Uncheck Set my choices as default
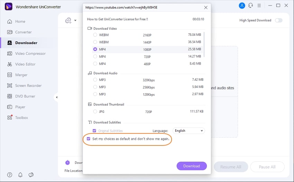Image resolution: width=294 pixels, height=182 pixels. coord(89,139)
